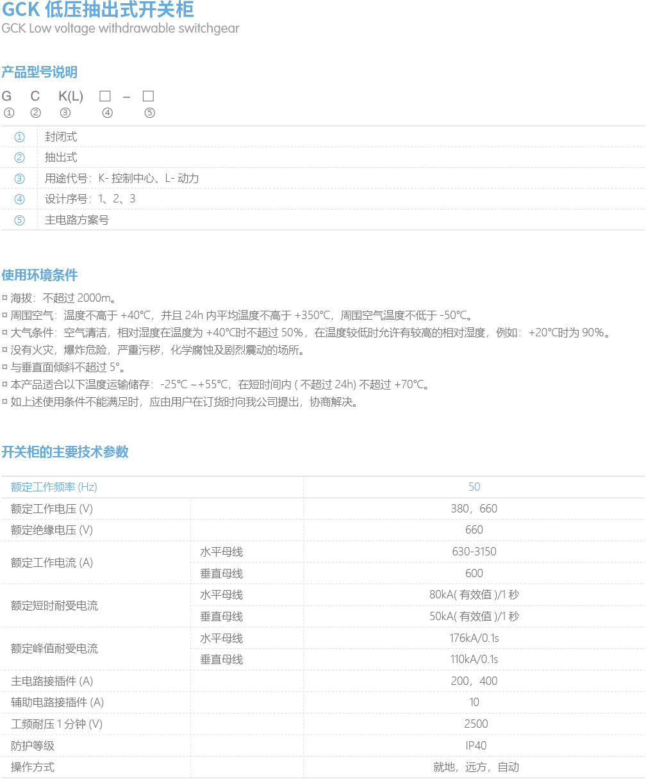Viewport: 646px width, 779px height.
Task: Select the heading "产品型号说明"
Action: (40, 72)
